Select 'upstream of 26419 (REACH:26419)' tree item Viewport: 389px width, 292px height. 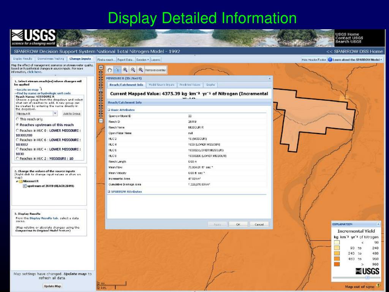(x=51, y=186)
